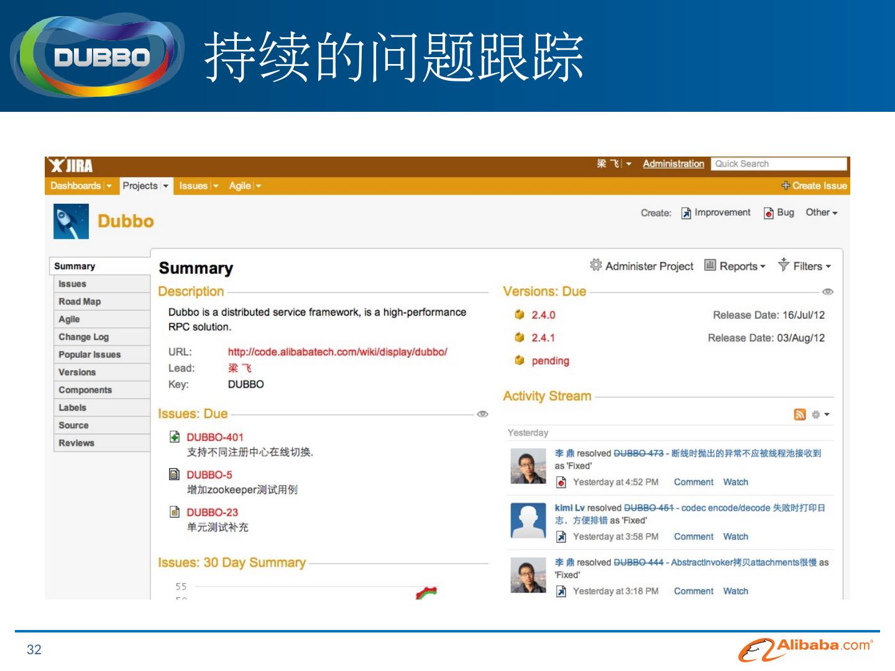The height and width of the screenshot is (671, 895).
Task: Click the Create Improvement icon
Action: click(686, 213)
